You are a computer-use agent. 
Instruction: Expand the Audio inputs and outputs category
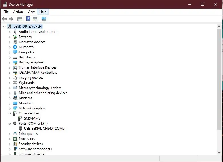(x=10, y=32)
